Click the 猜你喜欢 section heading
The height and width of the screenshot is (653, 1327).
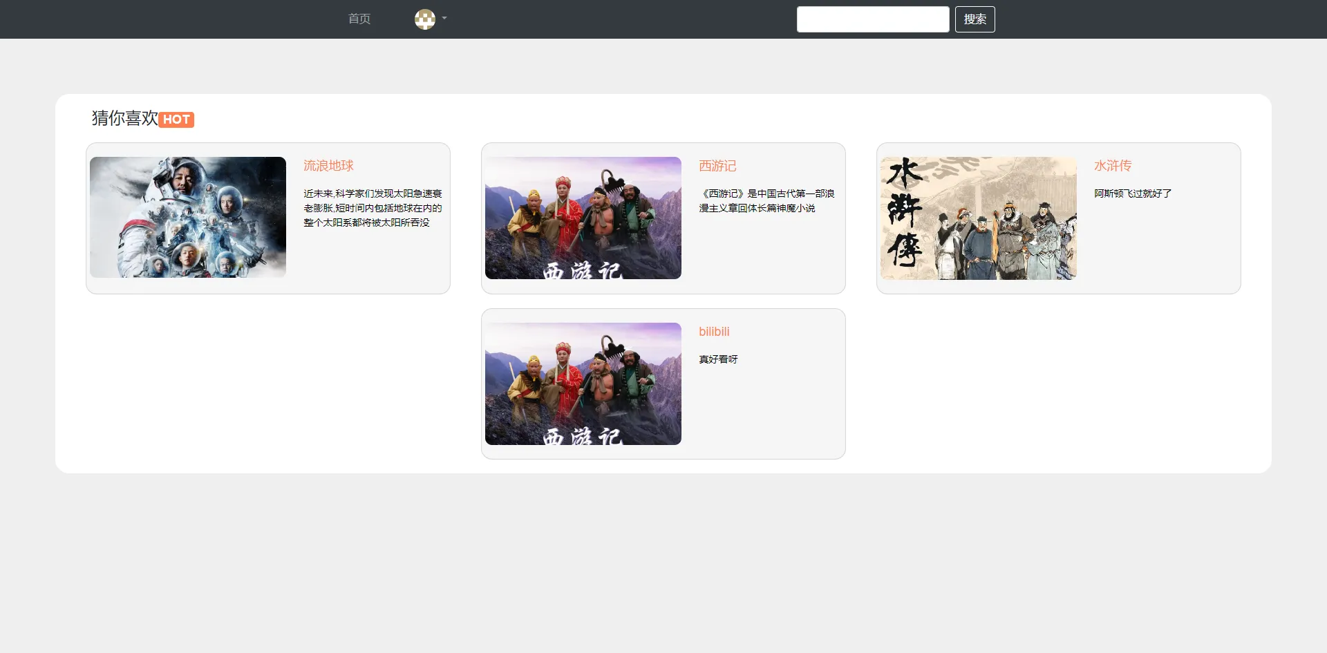[125, 118]
